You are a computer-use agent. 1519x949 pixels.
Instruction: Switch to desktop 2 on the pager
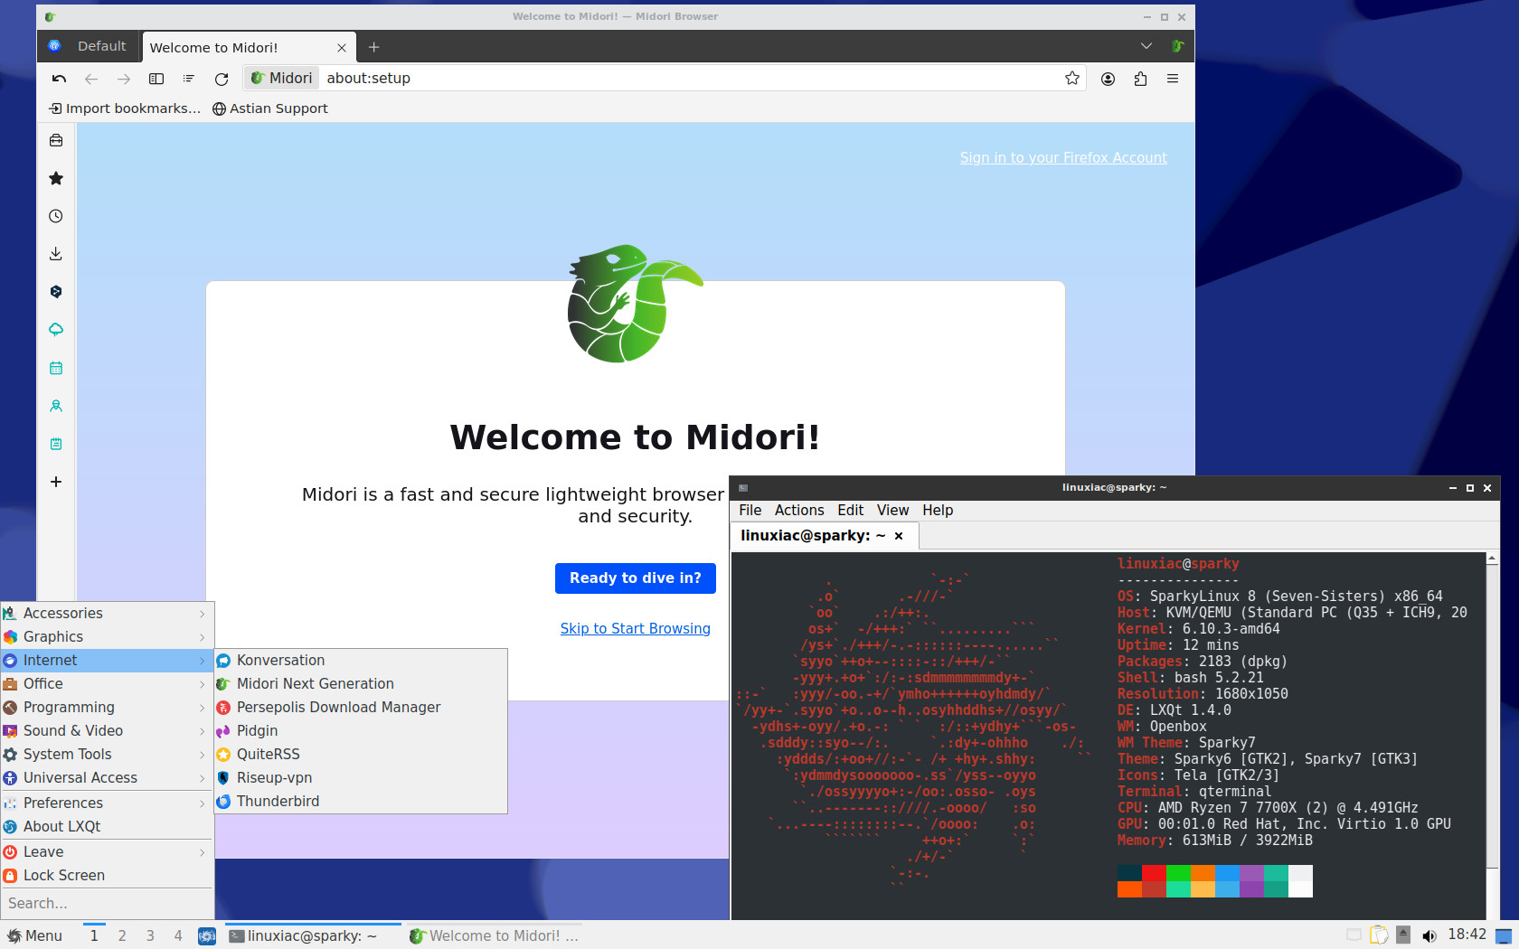122,936
